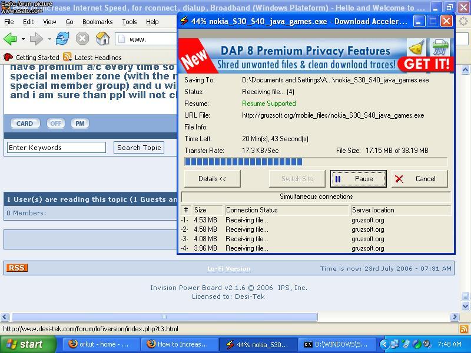Viewport: 471px width, 353px height.
Task: Click the IPS, Inc. link in footer
Action: tap(293, 288)
